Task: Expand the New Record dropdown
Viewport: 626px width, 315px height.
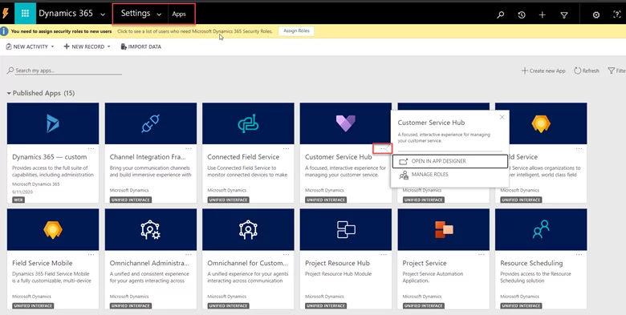Action: click(108, 46)
